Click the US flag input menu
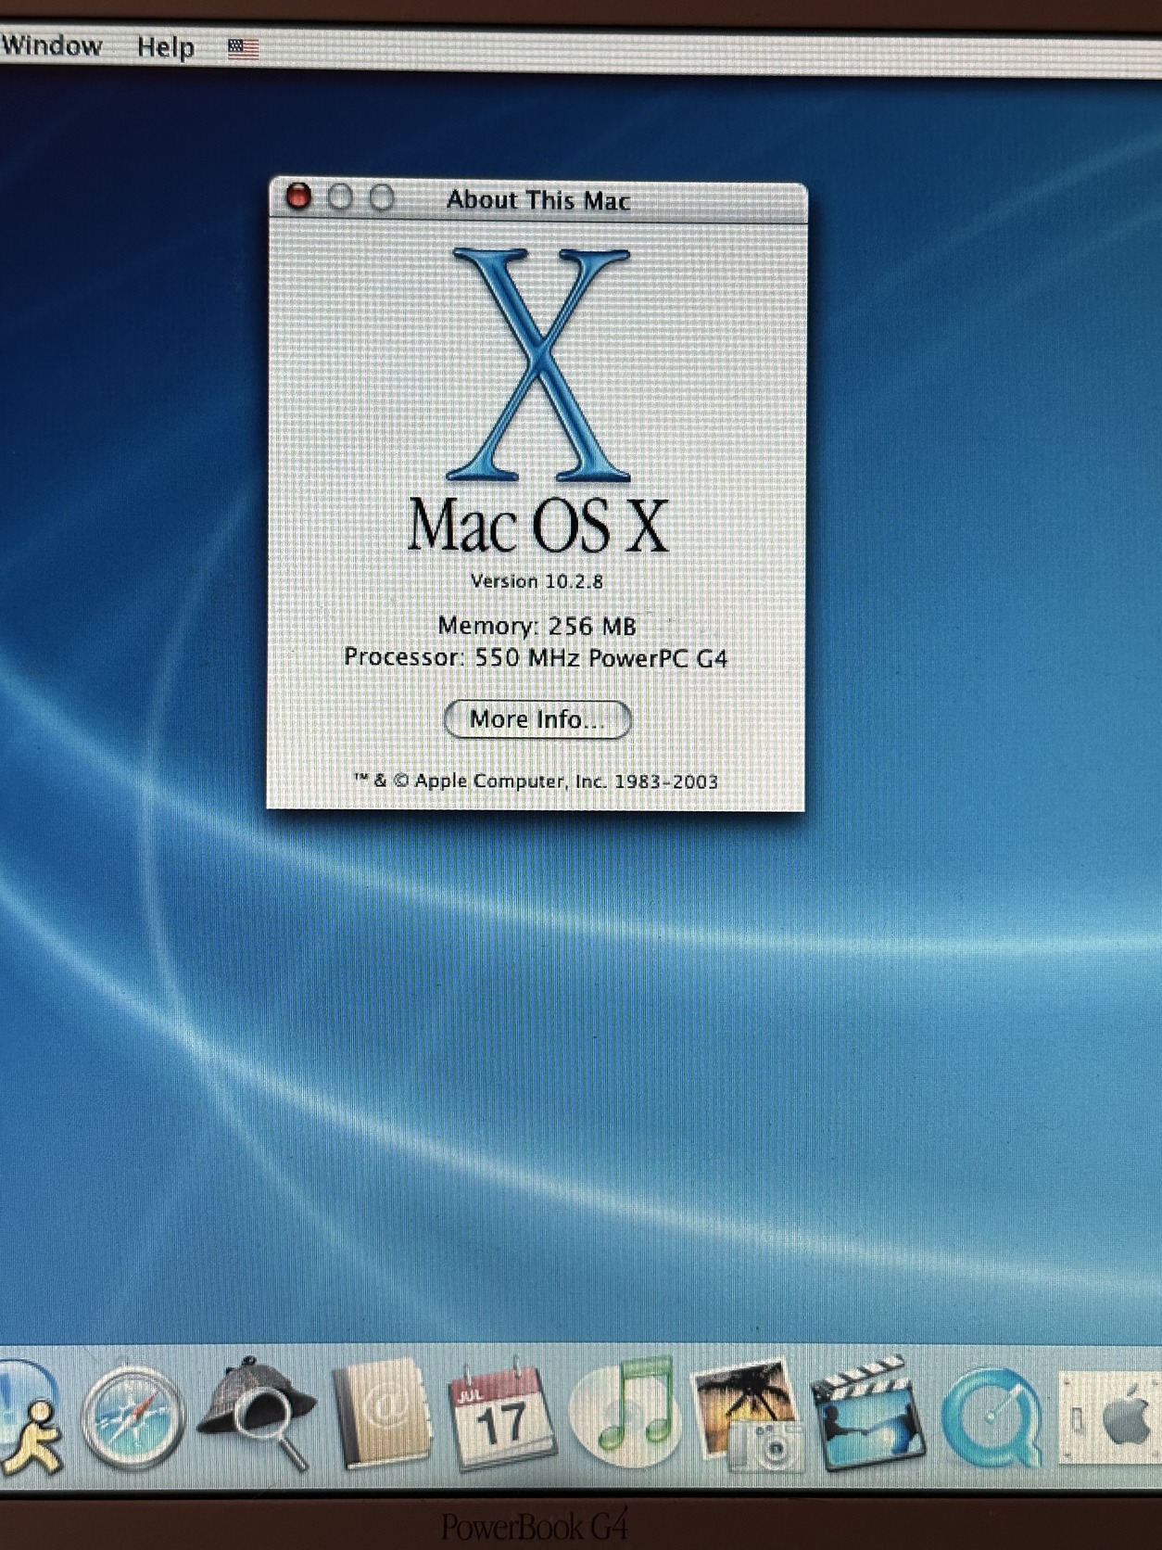This screenshot has height=1550, width=1162. (x=244, y=47)
